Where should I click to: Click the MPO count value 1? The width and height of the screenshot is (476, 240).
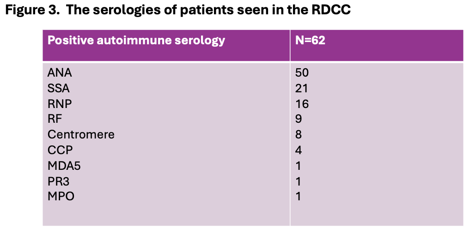(x=299, y=196)
